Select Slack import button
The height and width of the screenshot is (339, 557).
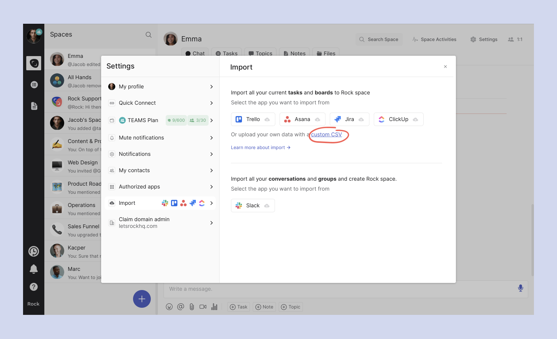[253, 206]
